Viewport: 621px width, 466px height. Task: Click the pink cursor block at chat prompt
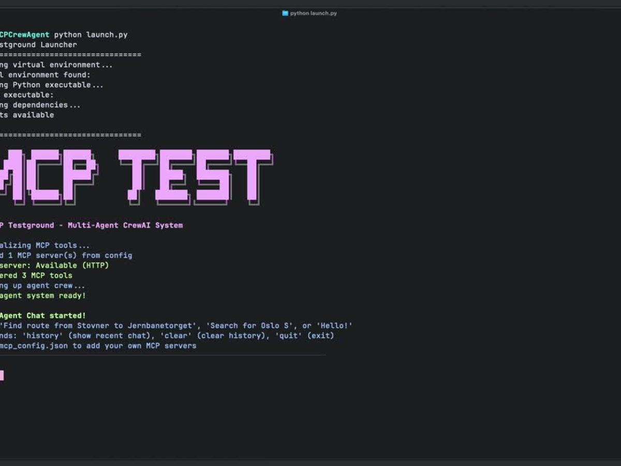(2, 375)
